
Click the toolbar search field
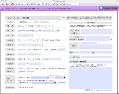(x=73, y=4)
